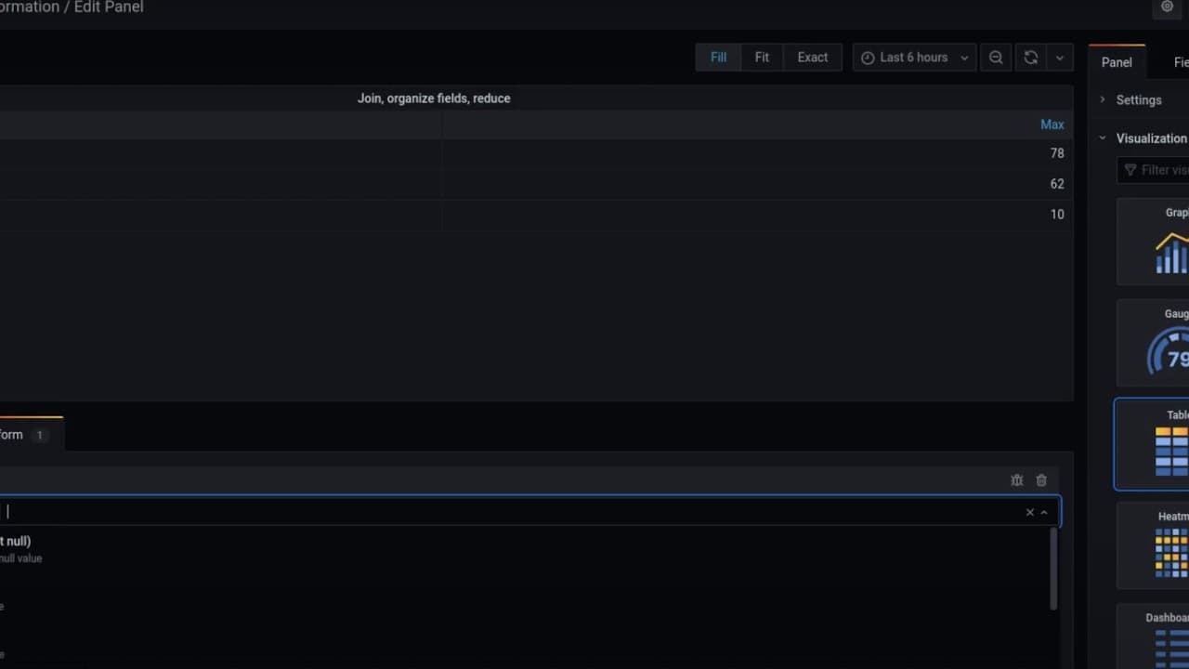The height and width of the screenshot is (669, 1189).
Task: Select the Exact view mode
Action: [x=812, y=58]
